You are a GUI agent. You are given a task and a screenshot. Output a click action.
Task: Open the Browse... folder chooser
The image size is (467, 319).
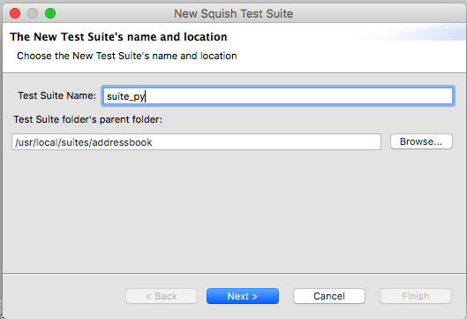[x=421, y=141]
